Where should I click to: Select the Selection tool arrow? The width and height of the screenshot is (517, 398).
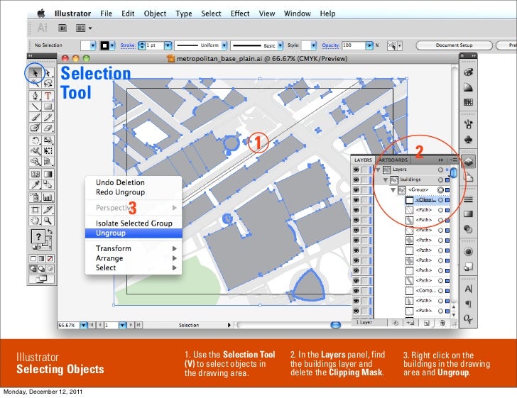[35, 73]
